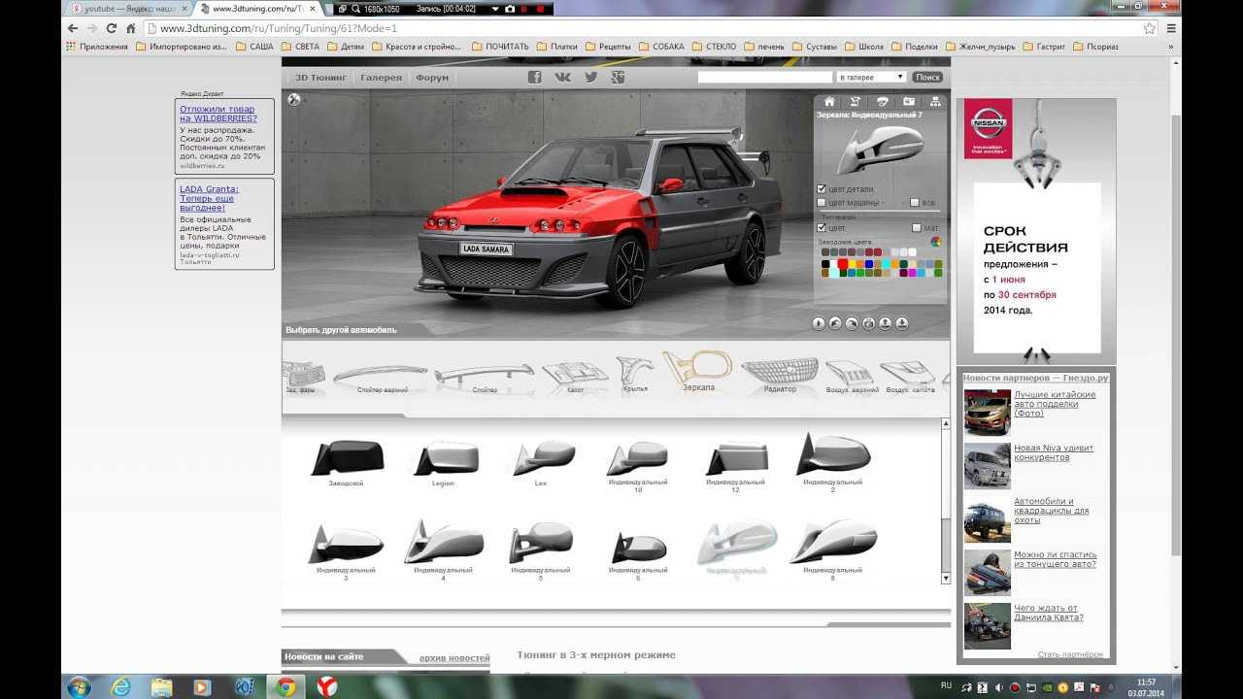Open the Facebook share icon

[x=534, y=77]
